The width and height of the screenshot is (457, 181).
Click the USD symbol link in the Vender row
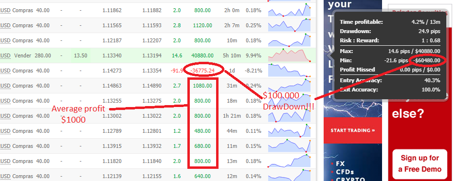5,55
